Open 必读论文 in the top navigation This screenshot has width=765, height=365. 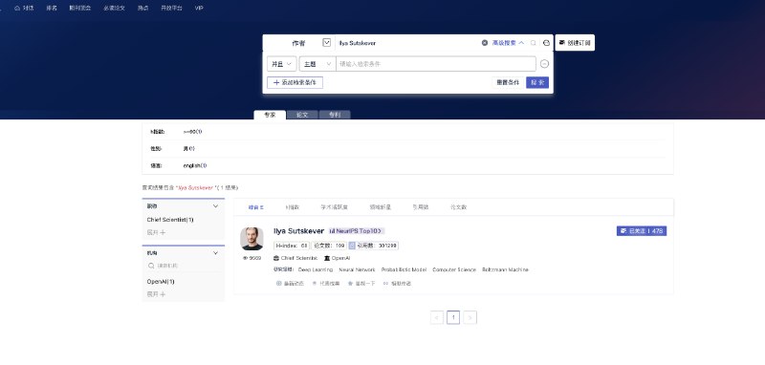click(114, 9)
